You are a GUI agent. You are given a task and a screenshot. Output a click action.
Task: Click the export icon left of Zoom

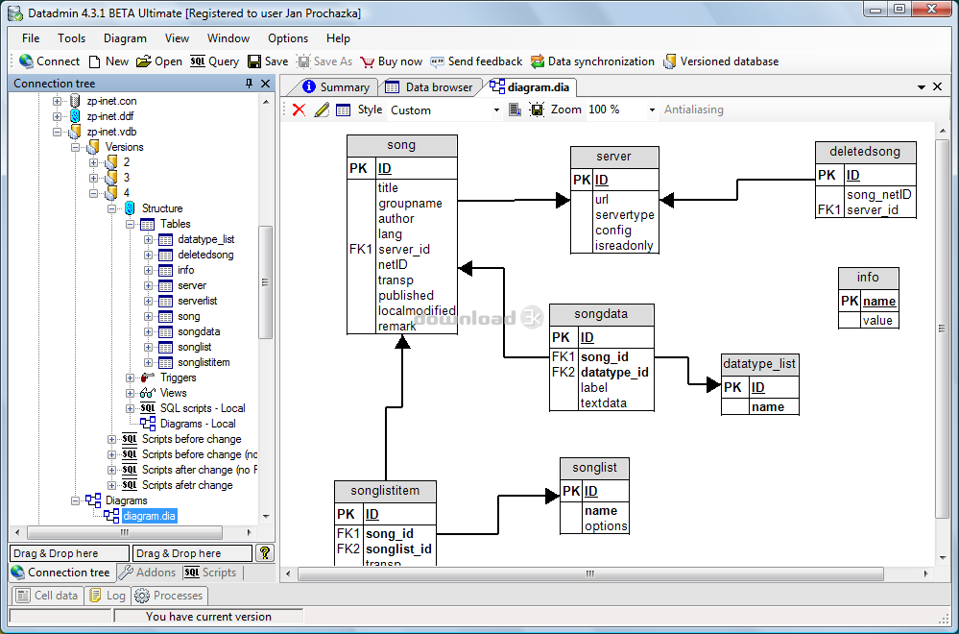click(515, 110)
